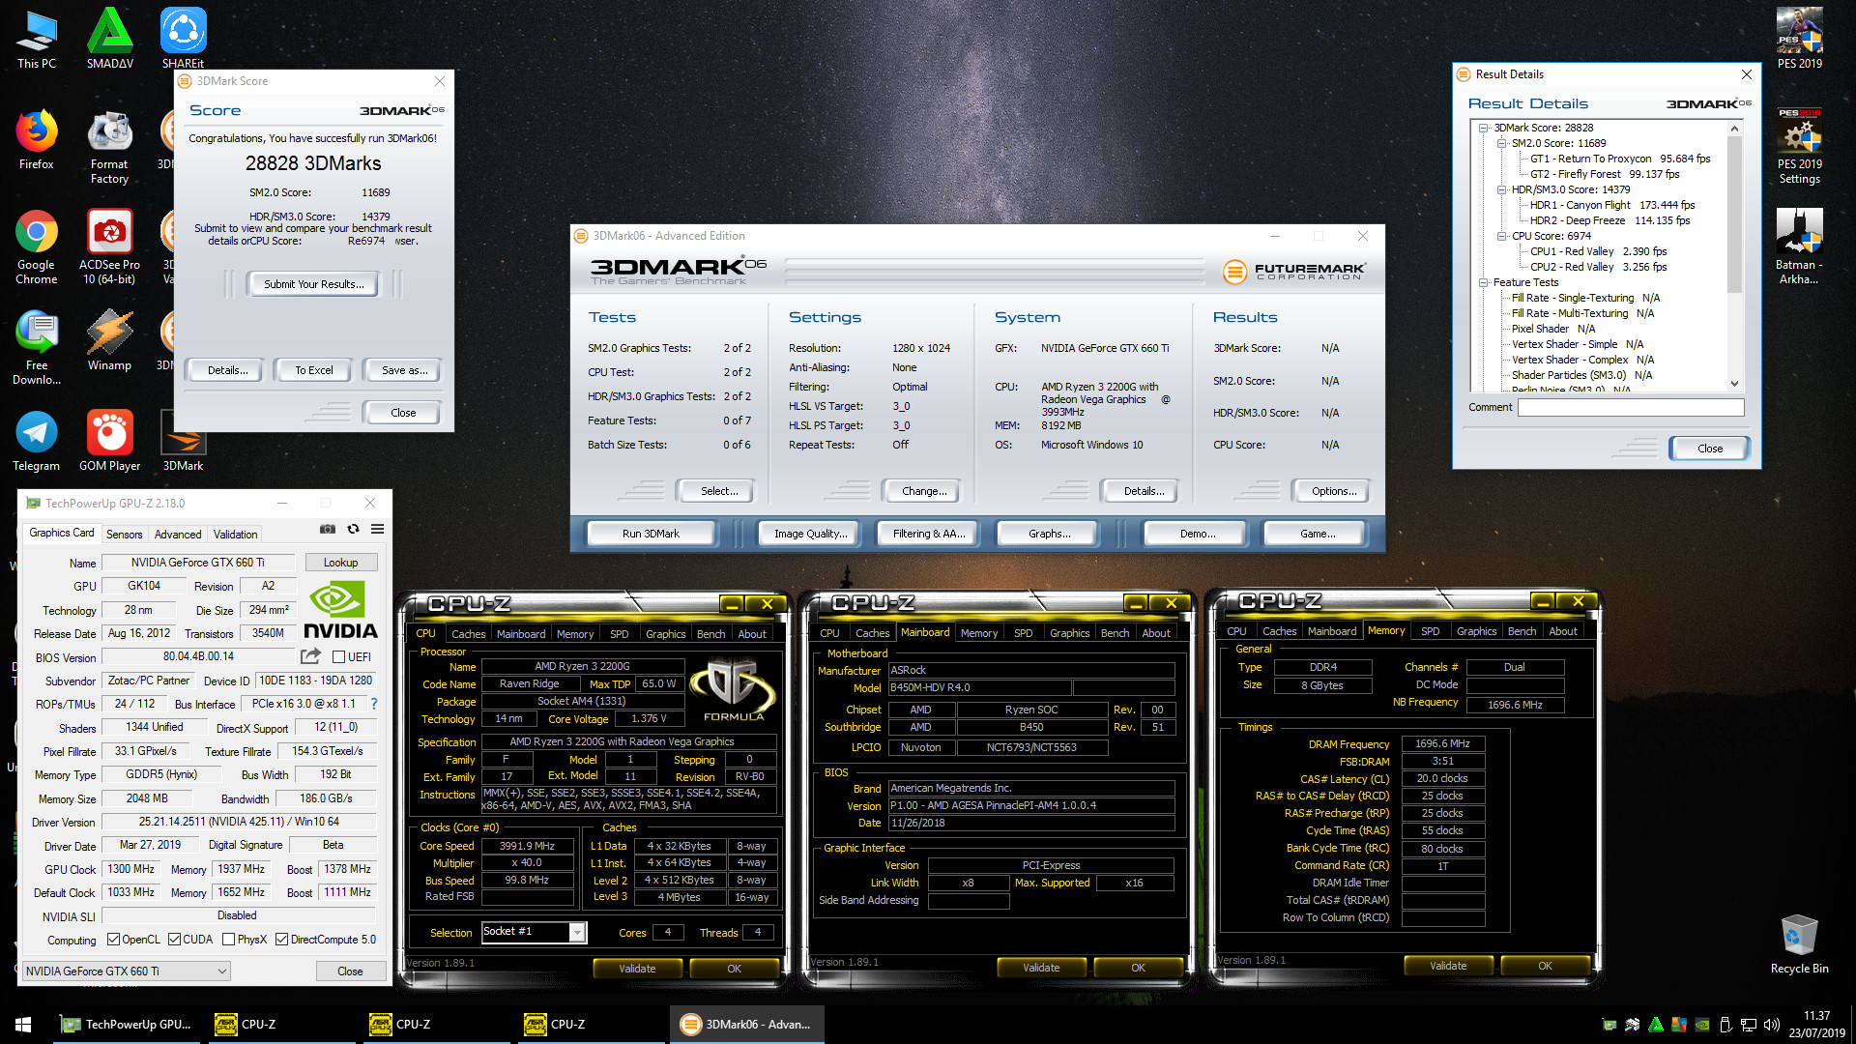The width and height of the screenshot is (1856, 1044).
Task: Collapse the 3DMark Score tree node
Action: (x=1483, y=128)
